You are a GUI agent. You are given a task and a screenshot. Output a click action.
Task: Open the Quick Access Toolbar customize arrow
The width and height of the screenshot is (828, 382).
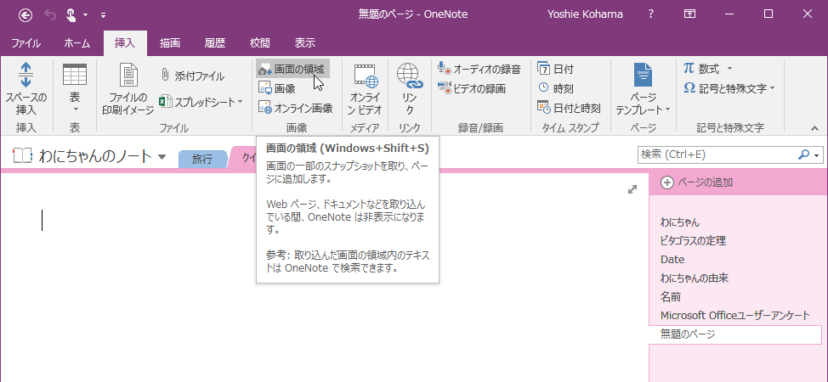coord(103,14)
